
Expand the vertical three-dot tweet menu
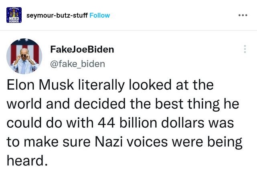pos(245,49)
